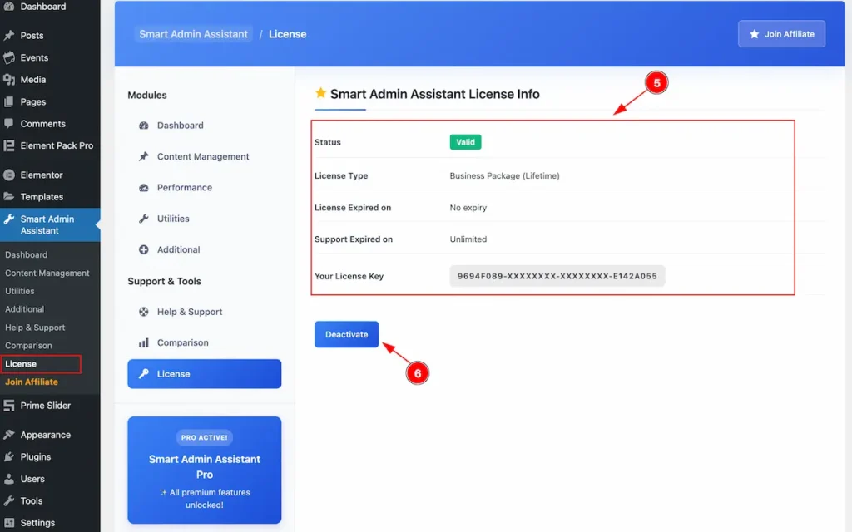852x532 pixels.
Task: Open Content Management submenu link in sidebar
Action: pyautogui.click(x=47, y=273)
